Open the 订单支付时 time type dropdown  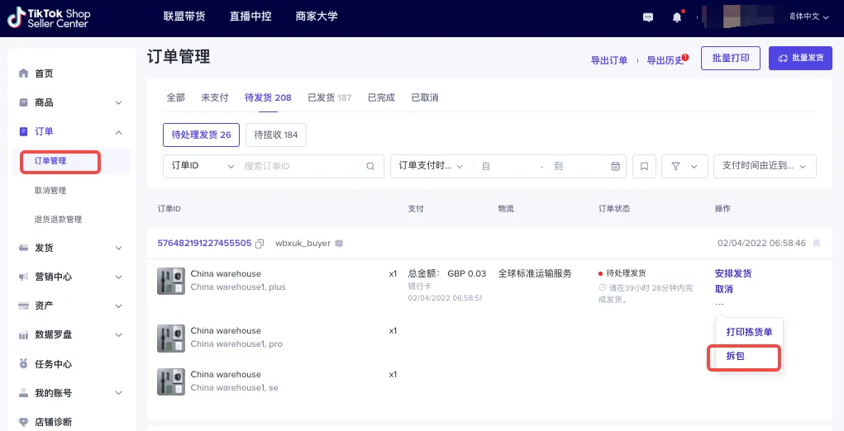431,166
